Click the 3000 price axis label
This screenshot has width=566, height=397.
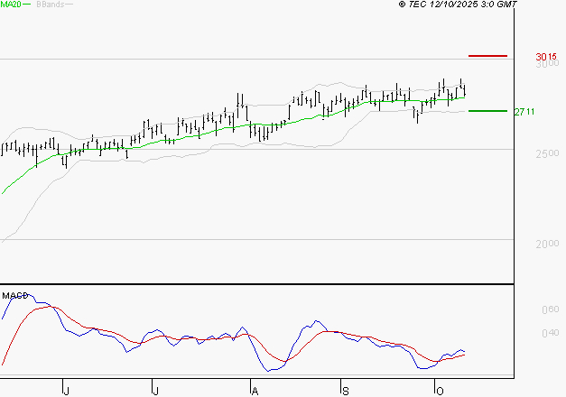tap(547, 64)
